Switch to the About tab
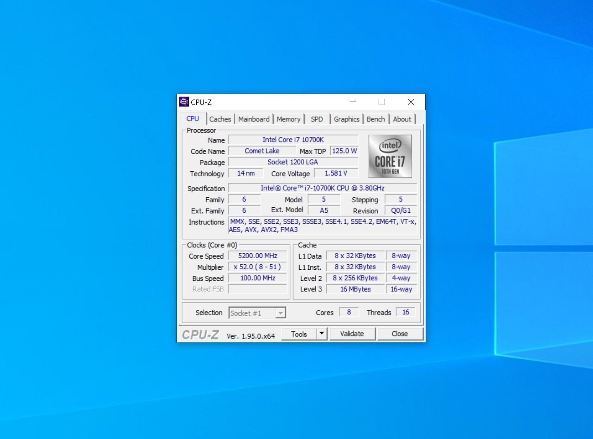Screen dimensions: 593x439 point(402,119)
